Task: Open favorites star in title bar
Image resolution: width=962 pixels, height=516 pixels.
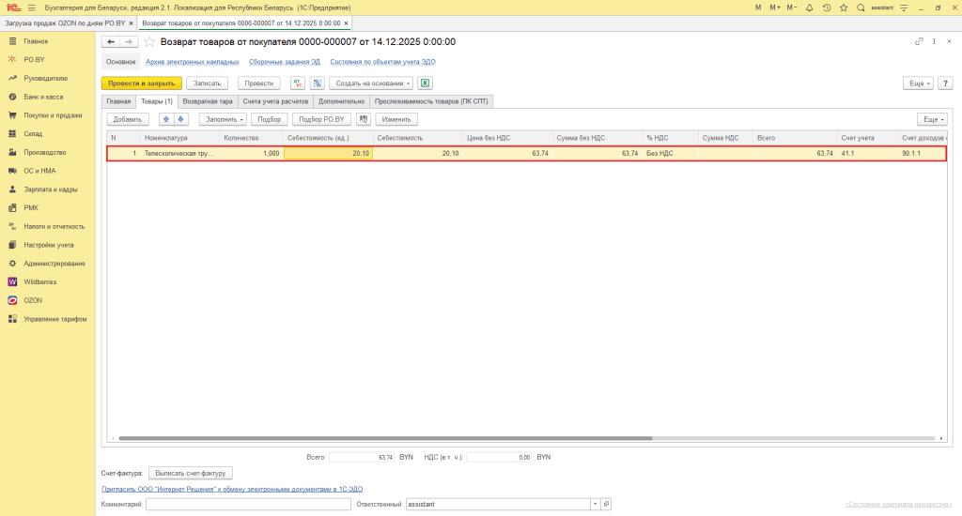Action: 844,8
